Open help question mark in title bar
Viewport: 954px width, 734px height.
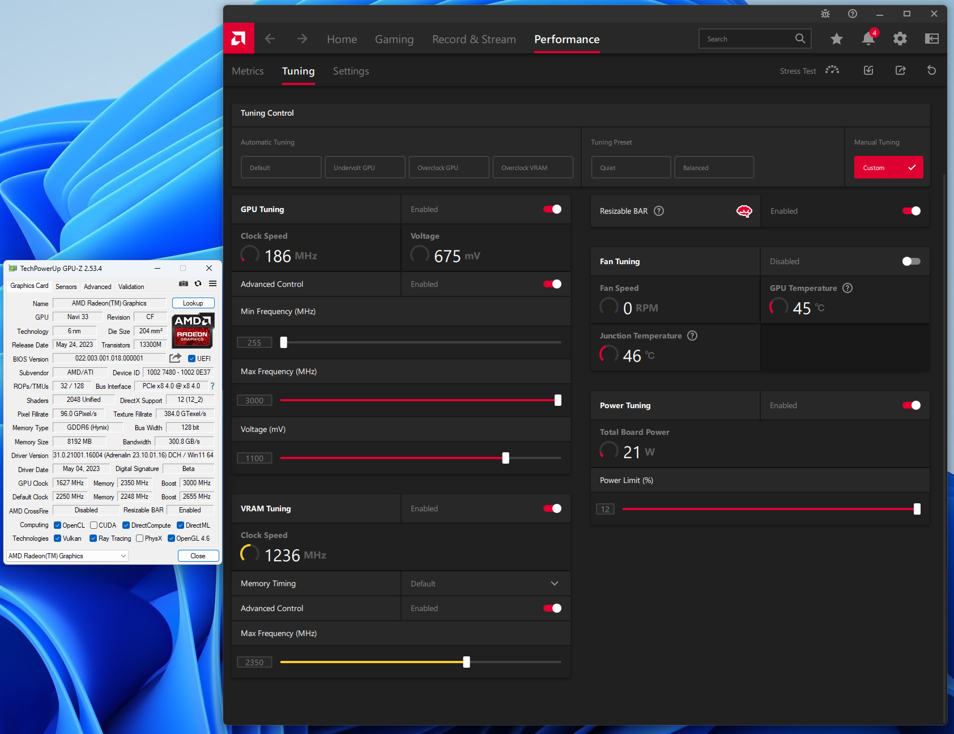tap(853, 14)
